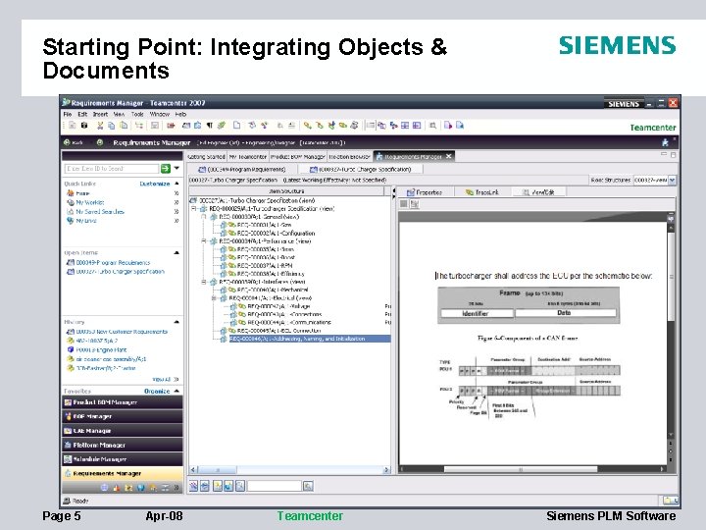This screenshot has height=530, width=706.
Task: Open search options arrow beside Go button
Action: (176, 168)
